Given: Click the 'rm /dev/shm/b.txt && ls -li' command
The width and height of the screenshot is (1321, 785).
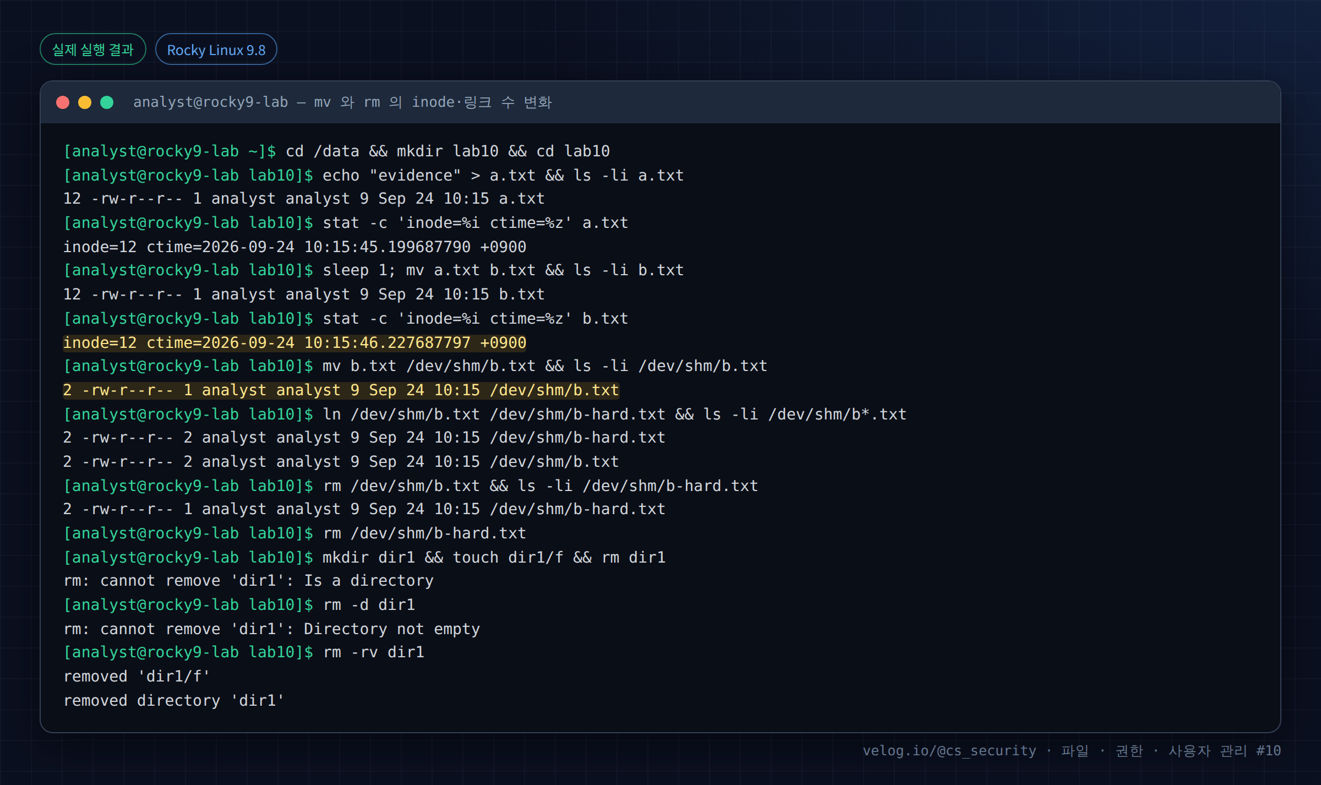Looking at the screenshot, I should click(x=411, y=486).
